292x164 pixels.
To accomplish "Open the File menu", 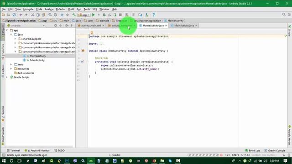I will click(x=4, y=9).
